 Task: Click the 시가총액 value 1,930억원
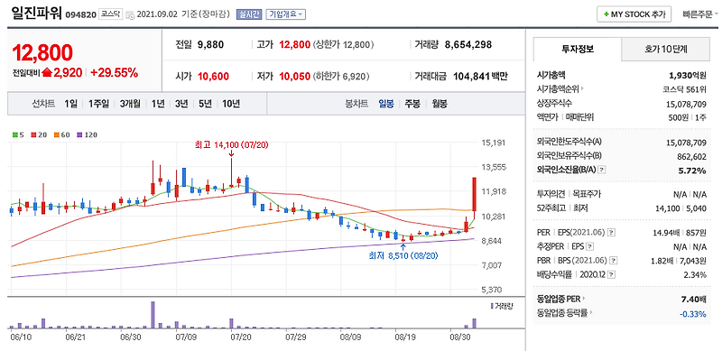pos(688,75)
